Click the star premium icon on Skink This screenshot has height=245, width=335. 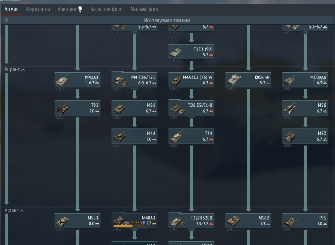[256, 78]
